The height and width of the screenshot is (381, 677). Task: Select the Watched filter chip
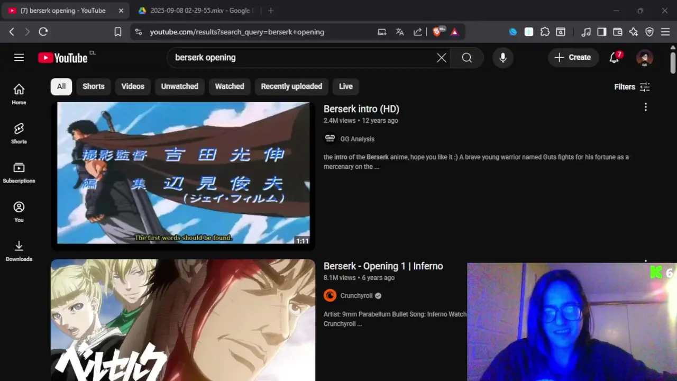230,86
